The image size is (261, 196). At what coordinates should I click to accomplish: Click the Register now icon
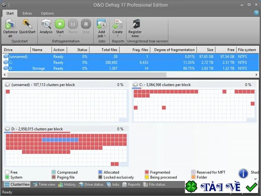(x=135, y=24)
